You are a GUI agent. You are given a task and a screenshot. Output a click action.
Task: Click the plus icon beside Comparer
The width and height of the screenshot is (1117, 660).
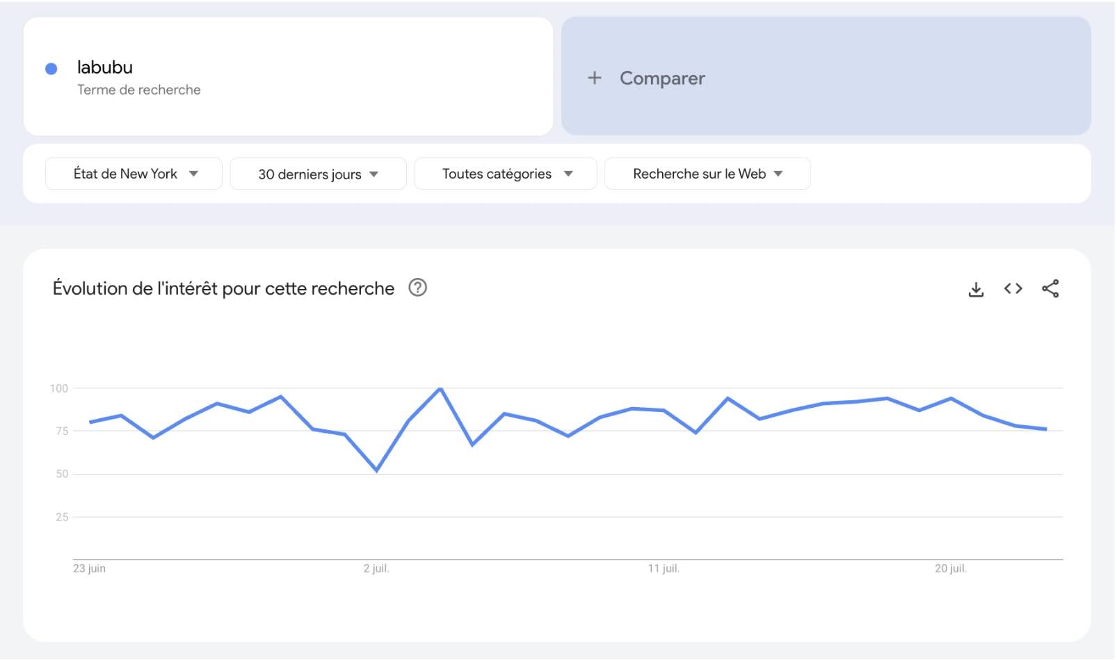click(x=595, y=78)
